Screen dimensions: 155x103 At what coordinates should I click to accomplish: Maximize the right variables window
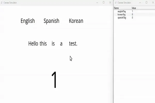[x=146, y=3]
